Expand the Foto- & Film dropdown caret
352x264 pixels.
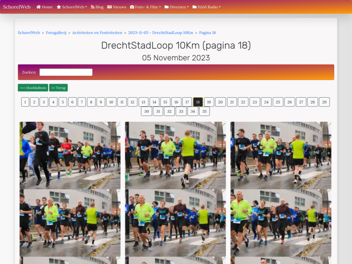coord(160,7)
